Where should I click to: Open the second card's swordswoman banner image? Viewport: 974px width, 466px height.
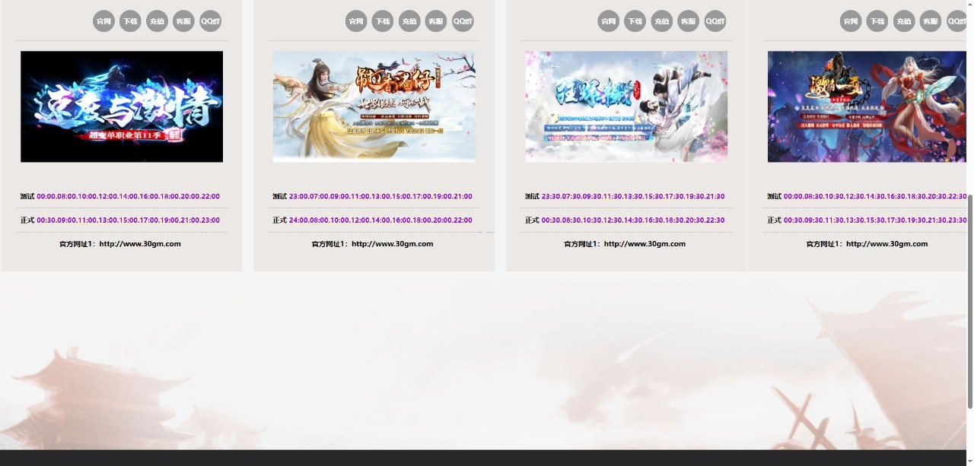tap(374, 106)
